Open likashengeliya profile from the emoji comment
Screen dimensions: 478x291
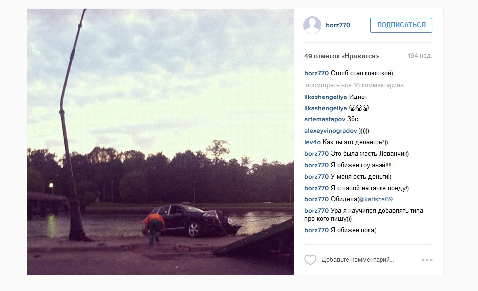click(x=326, y=108)
